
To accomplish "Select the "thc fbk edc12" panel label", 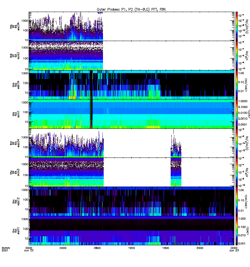I will [16, 201].
